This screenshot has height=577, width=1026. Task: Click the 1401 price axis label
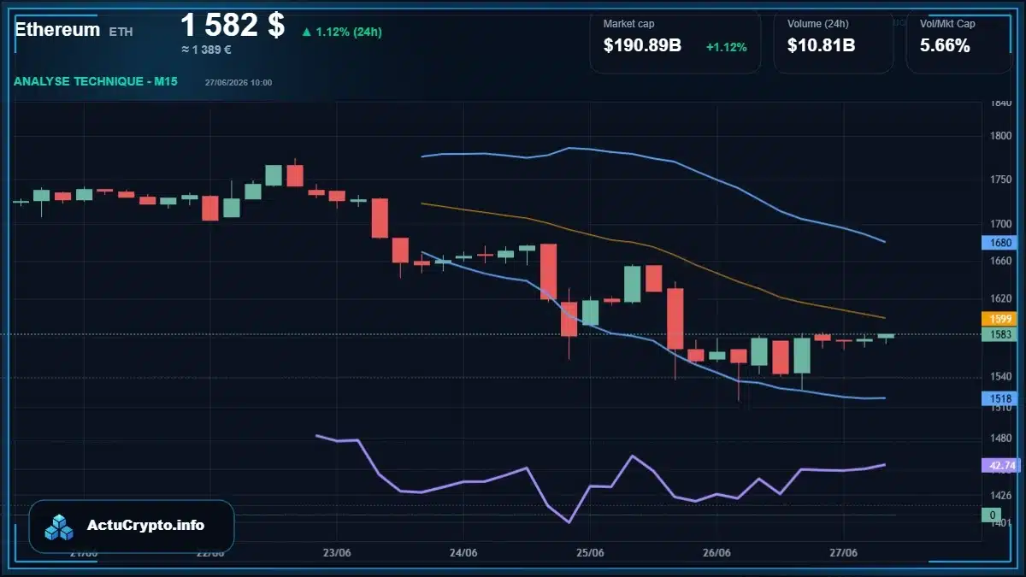[x=1000, y=522]
